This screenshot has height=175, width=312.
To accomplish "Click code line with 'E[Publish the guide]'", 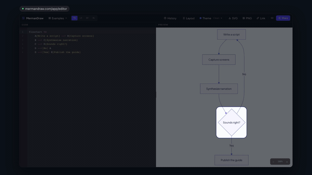I will [x=58, y=52].
